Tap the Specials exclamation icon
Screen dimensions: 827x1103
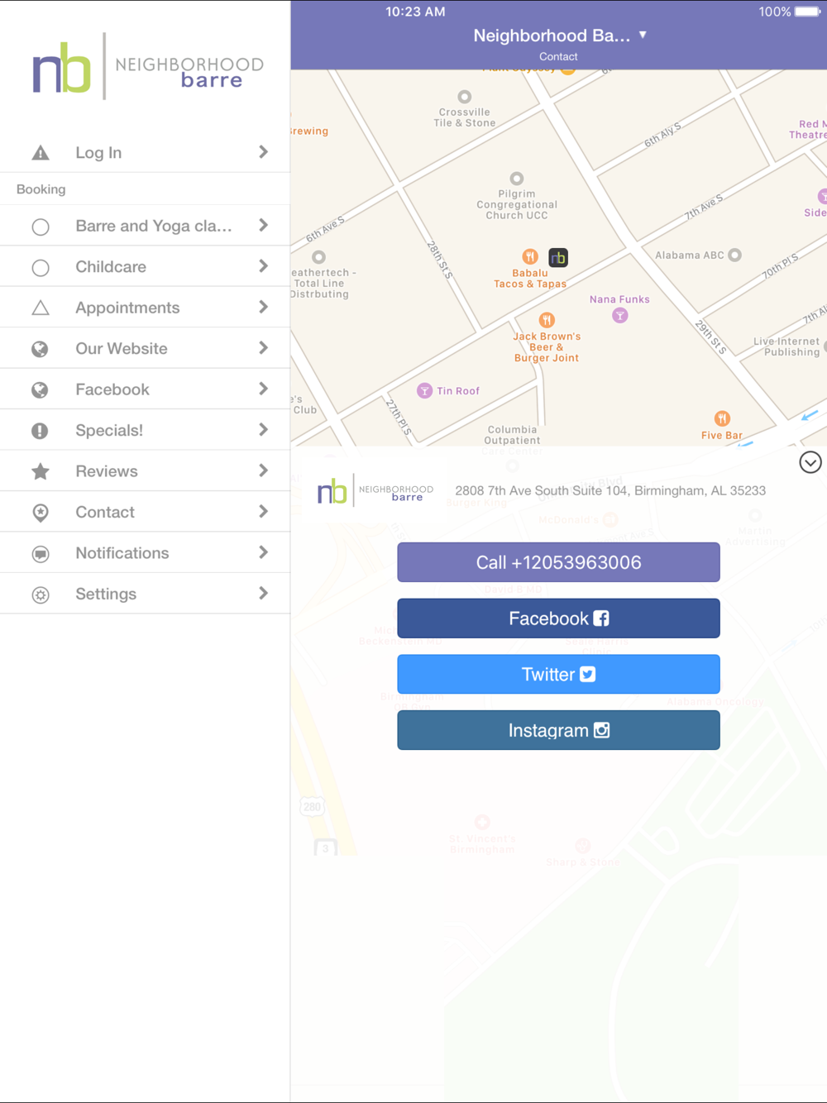tap(41, 431)
